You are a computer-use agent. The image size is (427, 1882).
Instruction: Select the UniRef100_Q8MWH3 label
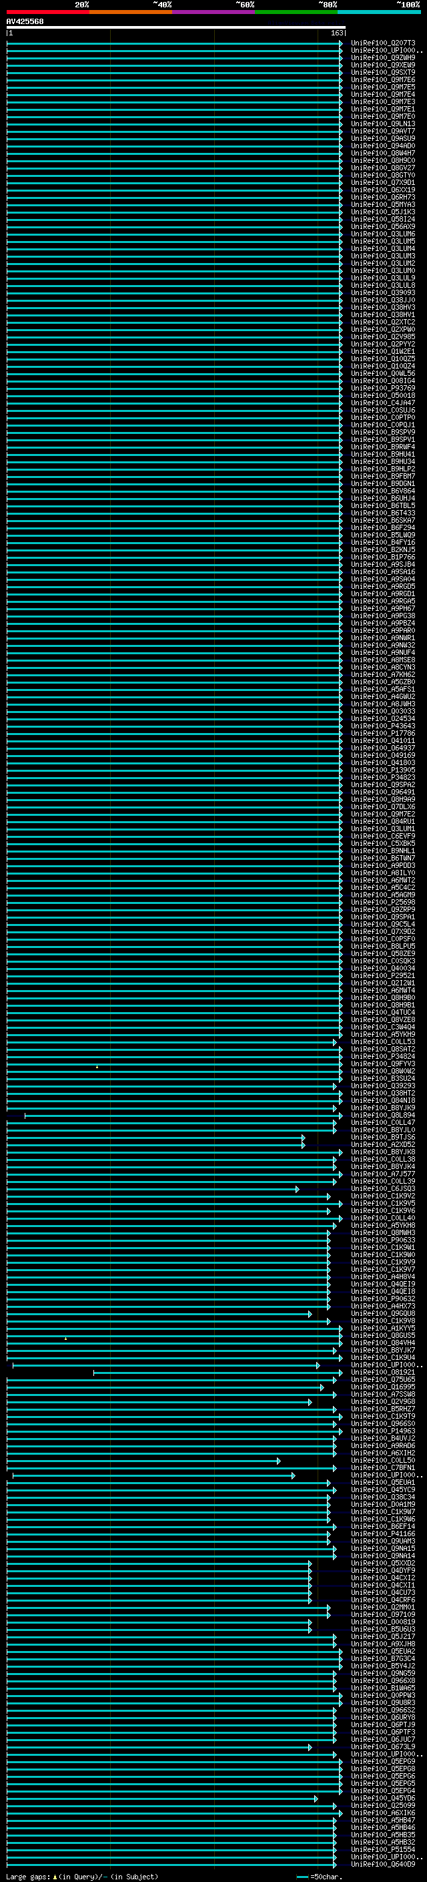coord(383,1232)
